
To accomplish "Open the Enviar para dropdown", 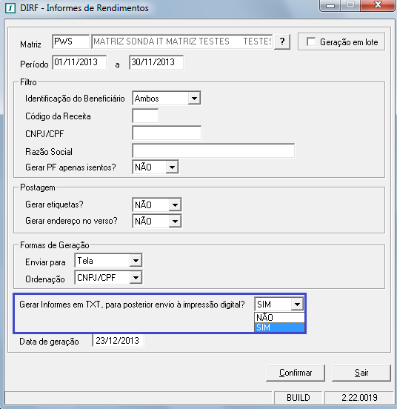I will tap(136, 261).
